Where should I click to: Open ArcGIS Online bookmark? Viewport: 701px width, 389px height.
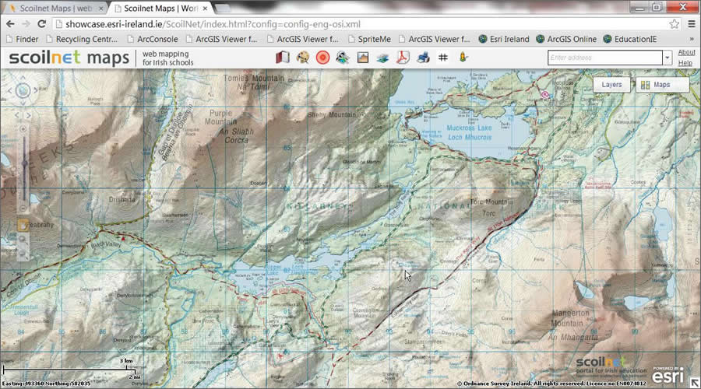click(566, 40)
